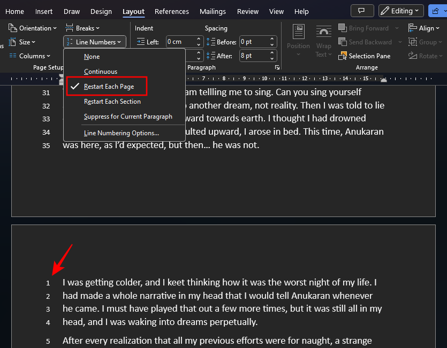The height and width of the screenshot is (348, 447).
Task: Decrease the Left indent value
Action: click(199, 45)
